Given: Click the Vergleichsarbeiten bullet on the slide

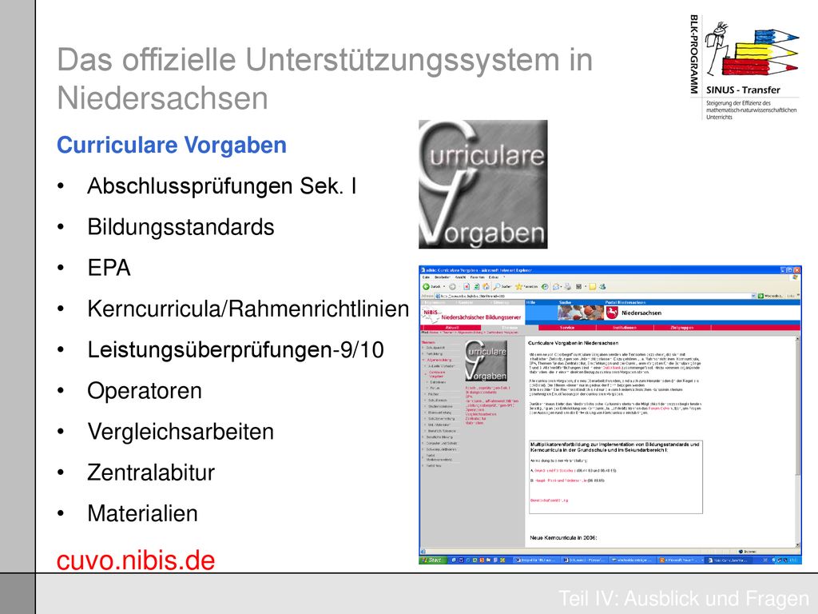Looking at the screenshot, I should pyautogui.click(x=181, y=432).
